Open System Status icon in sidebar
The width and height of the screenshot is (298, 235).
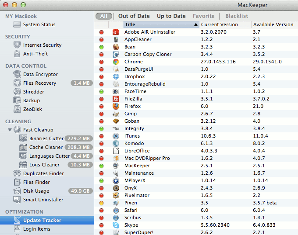click(x=17, y=24)
